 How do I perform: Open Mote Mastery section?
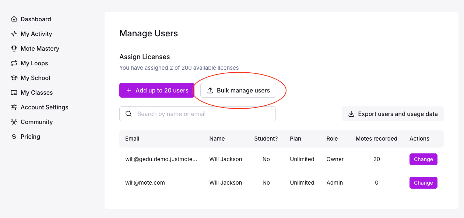pos(40,48)
